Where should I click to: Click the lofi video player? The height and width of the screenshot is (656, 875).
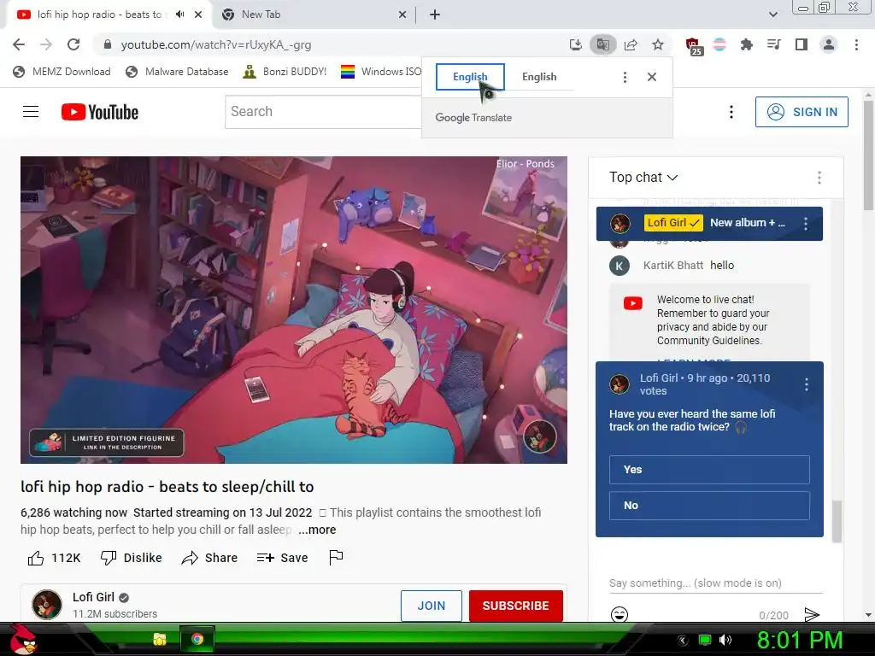[294, 309]
